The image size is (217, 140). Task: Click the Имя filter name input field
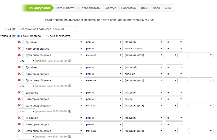(47, 29)
